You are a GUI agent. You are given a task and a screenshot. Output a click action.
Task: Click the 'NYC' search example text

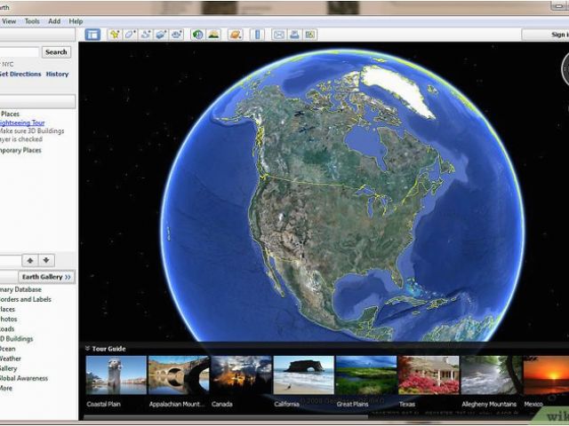8,64
